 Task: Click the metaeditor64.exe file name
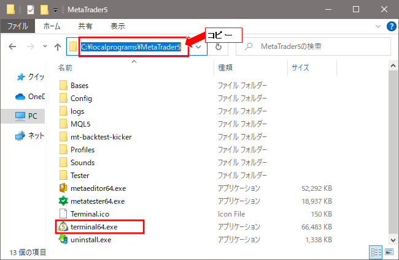coord(98,188)
